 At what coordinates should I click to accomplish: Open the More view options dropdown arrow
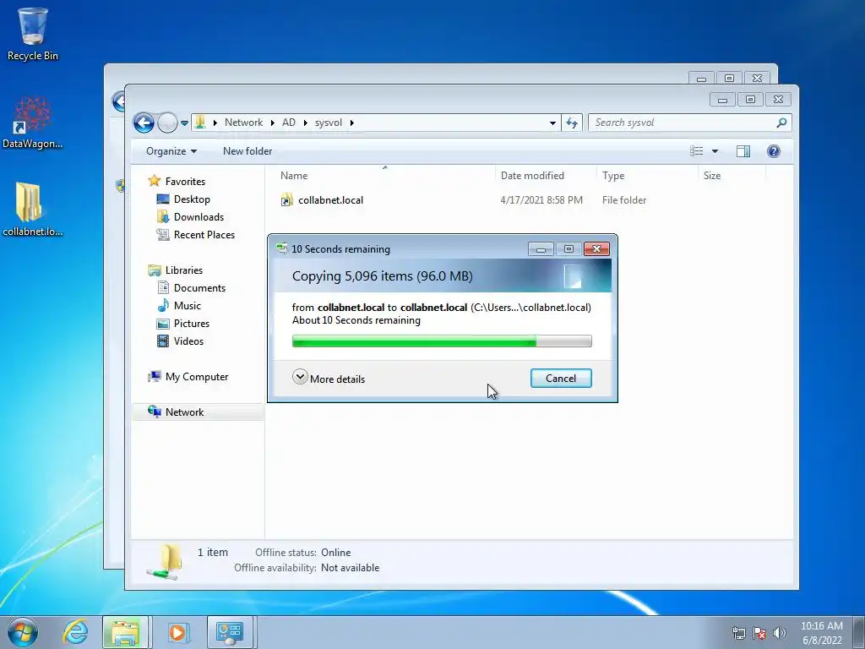coord(715,151)
